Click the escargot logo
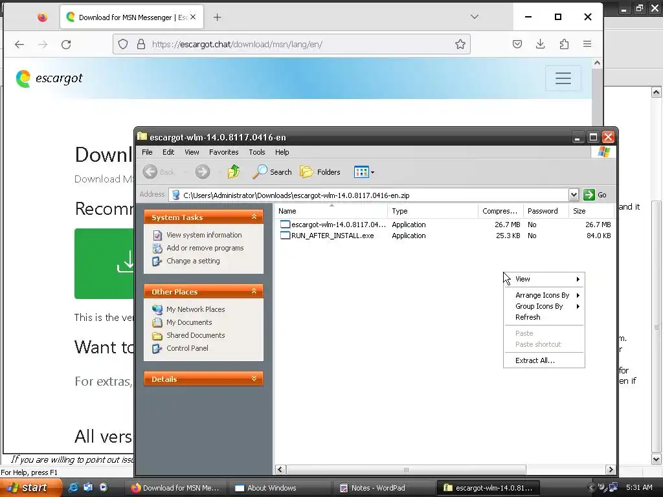 [x=49, y=78]
